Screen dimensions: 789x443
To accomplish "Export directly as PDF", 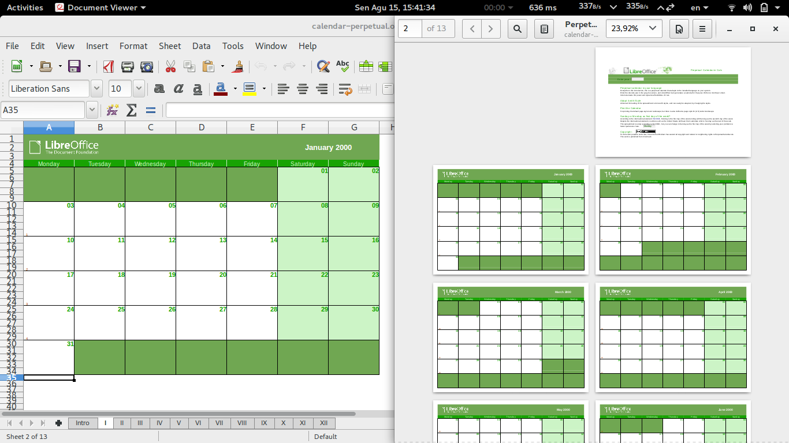I will (108, 66).
